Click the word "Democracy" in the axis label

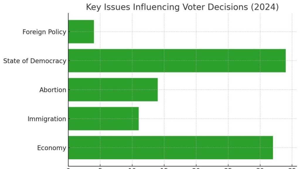pyautogui.click(x=47, y=61)
